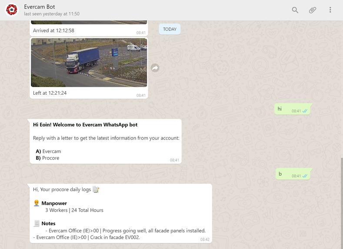Viewport: 343px width, 249px height.
Task: Open the three-dot chat menu
Action: click(330, 10)
